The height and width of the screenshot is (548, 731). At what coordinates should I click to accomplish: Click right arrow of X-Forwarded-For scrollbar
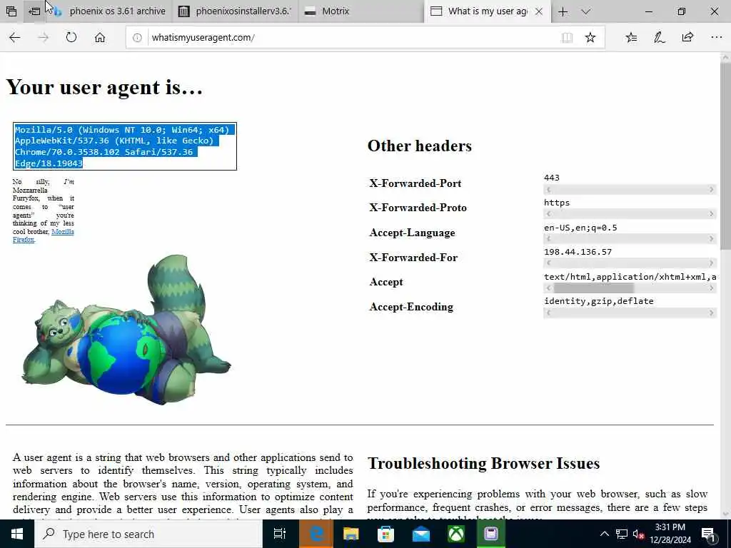pyautogui.click(x=712, y=263)
